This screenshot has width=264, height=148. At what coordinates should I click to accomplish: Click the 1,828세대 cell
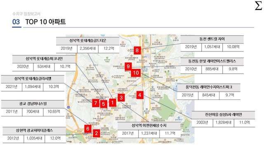click(x=223, y=123)
